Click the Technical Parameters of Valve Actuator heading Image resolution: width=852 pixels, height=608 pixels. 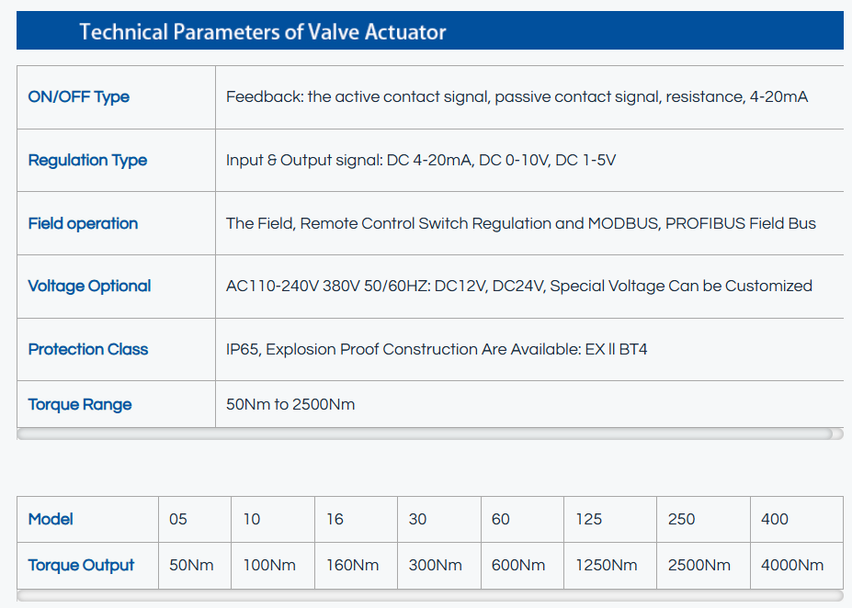click(x=263, y=32)
